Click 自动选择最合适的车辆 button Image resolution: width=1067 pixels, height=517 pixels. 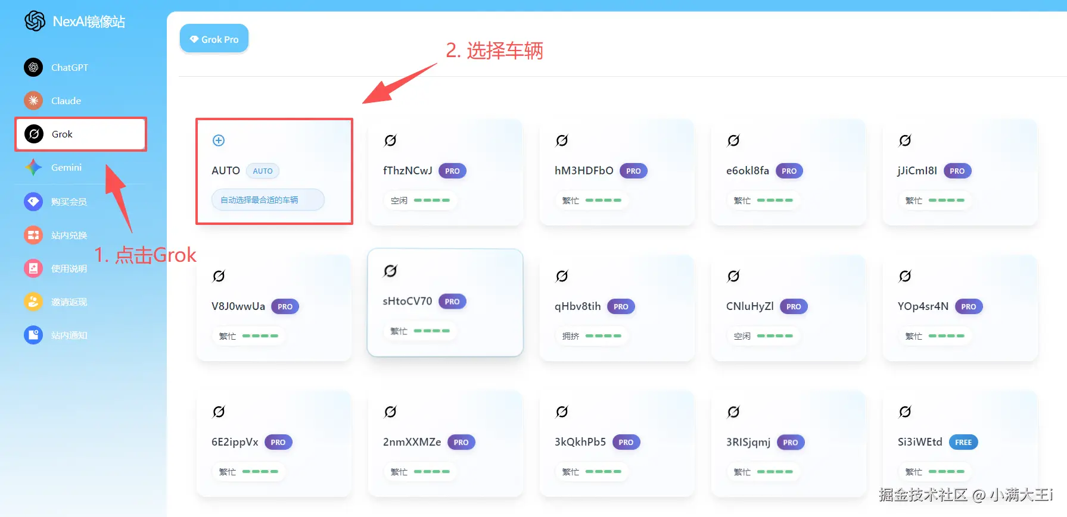(268, 200)
